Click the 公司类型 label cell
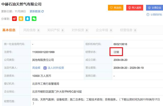 [x=17, y=60]
